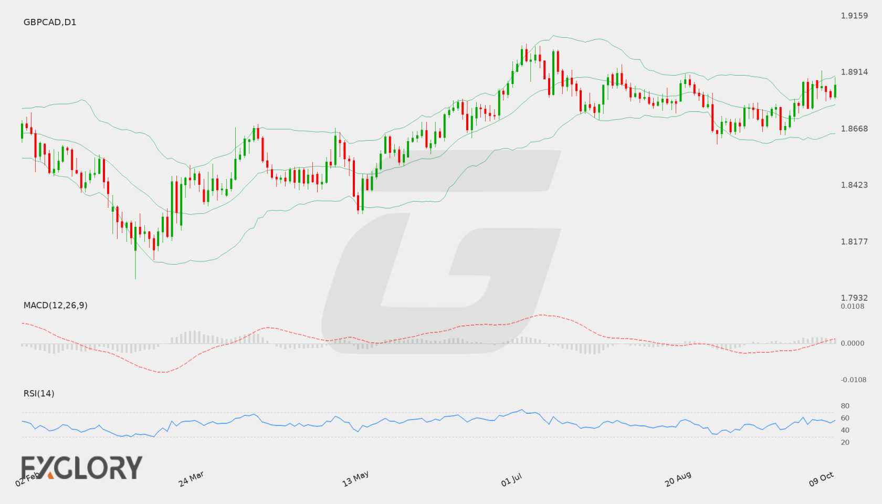Click price axis value 1.7932
The height and width of the screenshot is (504, 882).
point(854,298)
